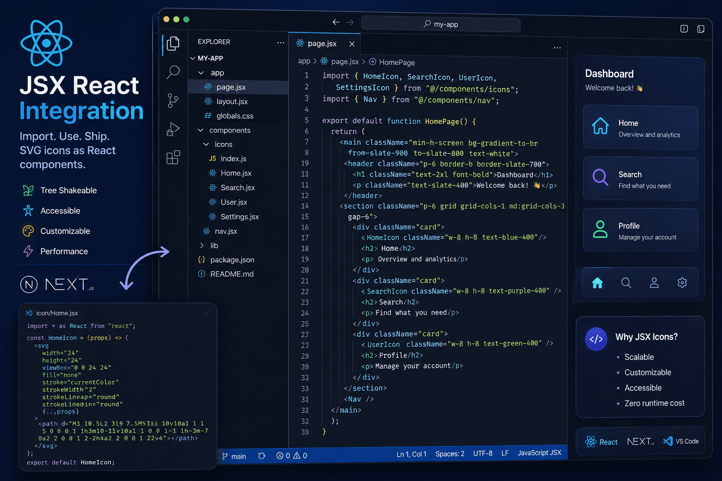This screenshot has width=722, height=481.
Task: Close the page.jsx tab
Action: 352,44
